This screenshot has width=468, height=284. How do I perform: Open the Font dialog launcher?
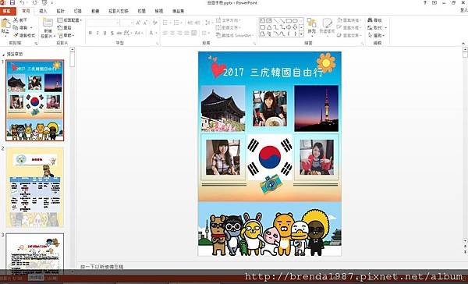point(158,44)
